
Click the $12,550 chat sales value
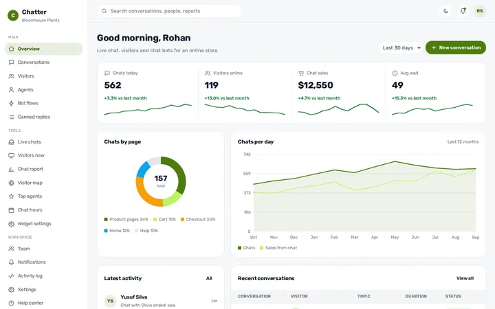[316, 85]
